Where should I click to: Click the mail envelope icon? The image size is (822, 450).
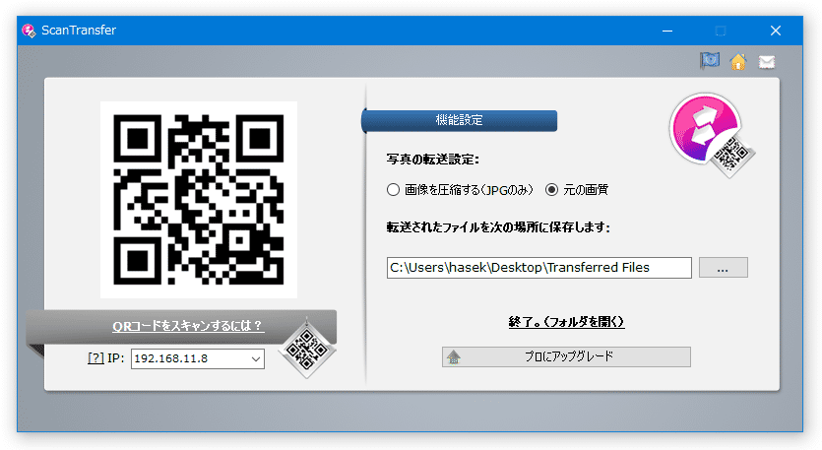click(767, 62)
